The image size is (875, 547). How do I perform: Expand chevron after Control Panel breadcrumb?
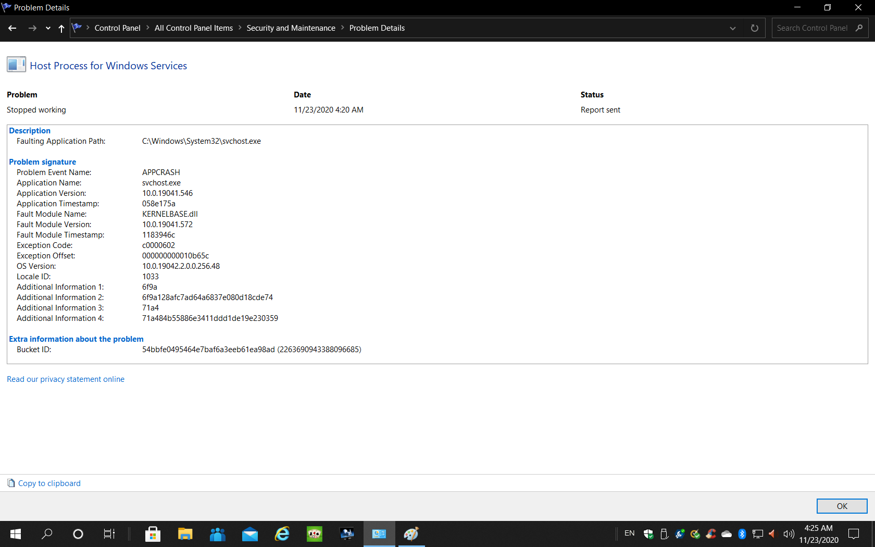(x=148, y=28)
